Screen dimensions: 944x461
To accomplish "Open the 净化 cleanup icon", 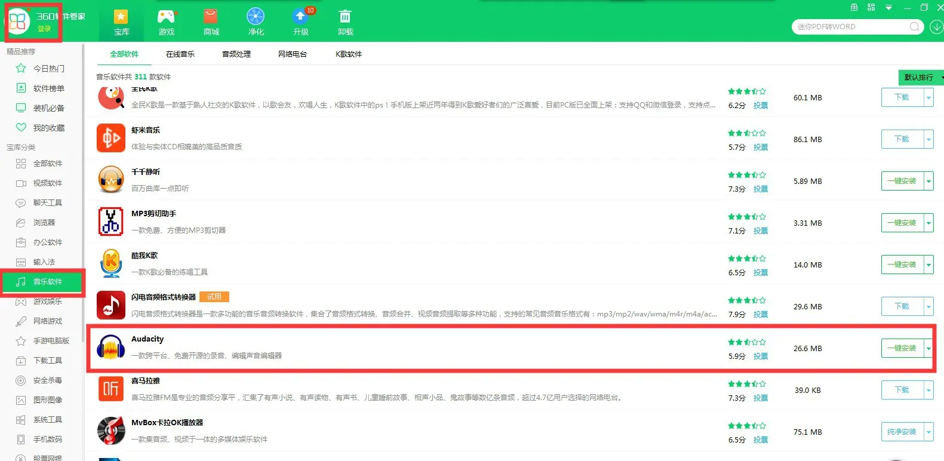I will pyautogui.click(x=256, y=17).
